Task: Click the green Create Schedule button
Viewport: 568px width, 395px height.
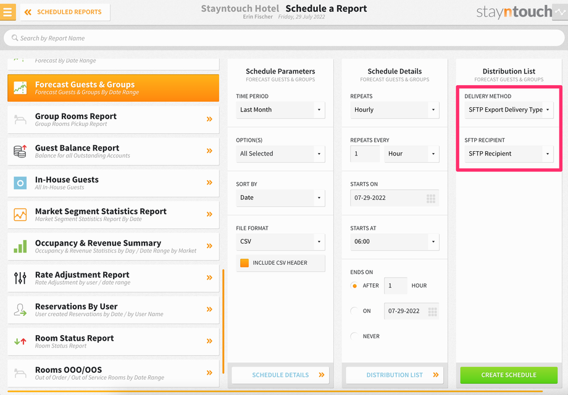Action: (509, 375)
